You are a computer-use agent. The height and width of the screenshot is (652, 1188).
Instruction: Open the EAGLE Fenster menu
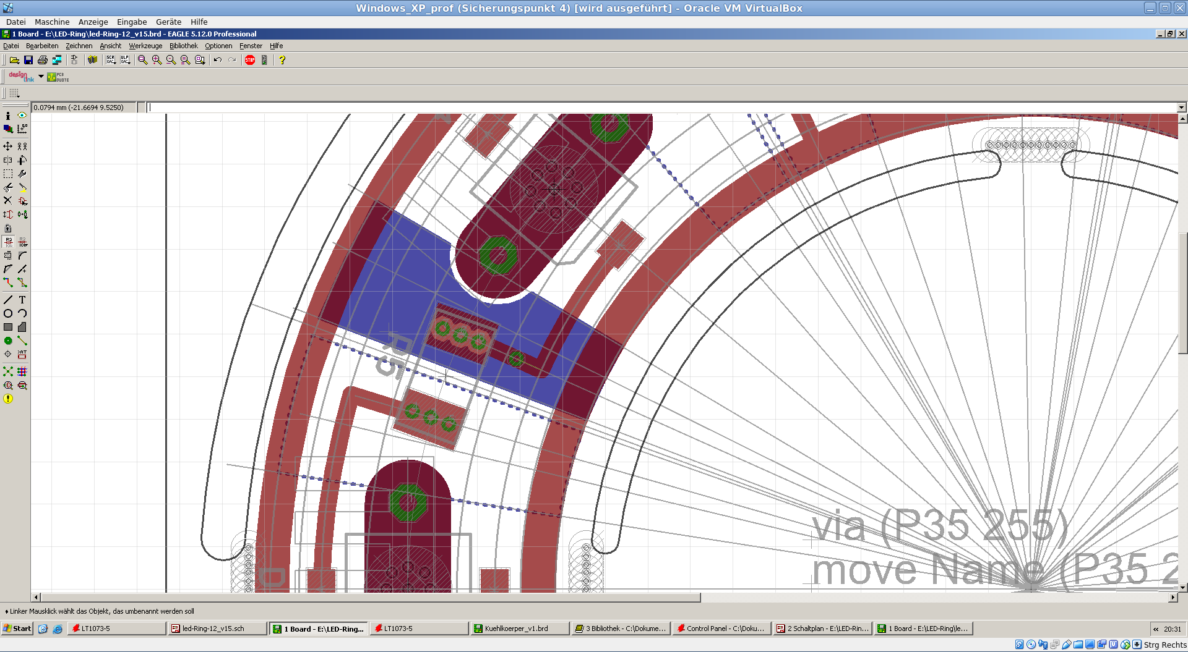251,46
